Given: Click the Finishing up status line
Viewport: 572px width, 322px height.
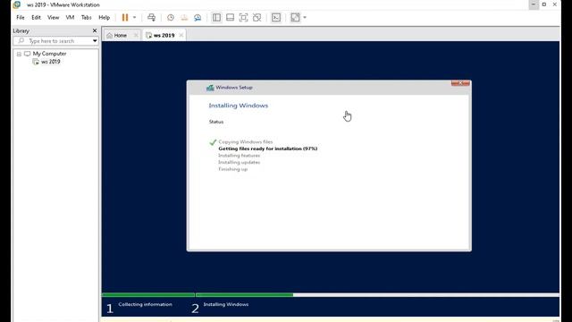Looking at the screenshot, I should pos(232,169).
